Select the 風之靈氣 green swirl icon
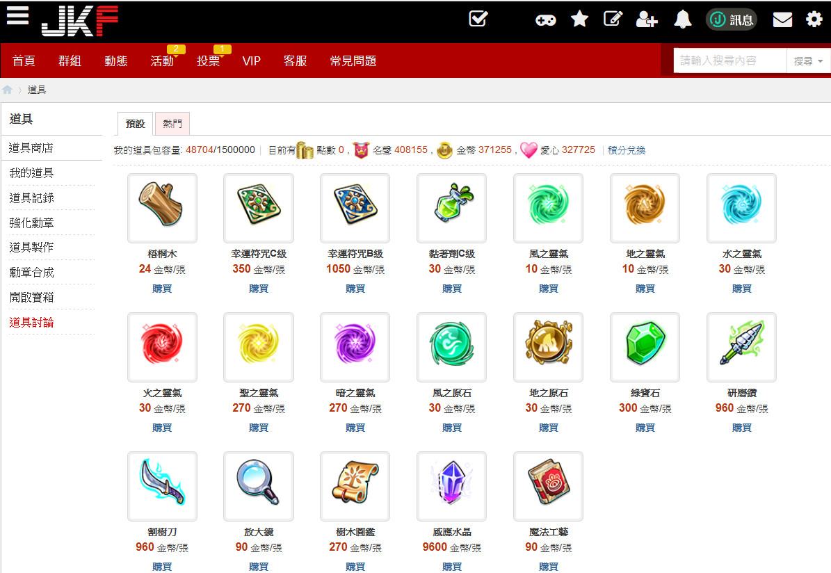Screen dimensions: 831x573 [549, 209]
